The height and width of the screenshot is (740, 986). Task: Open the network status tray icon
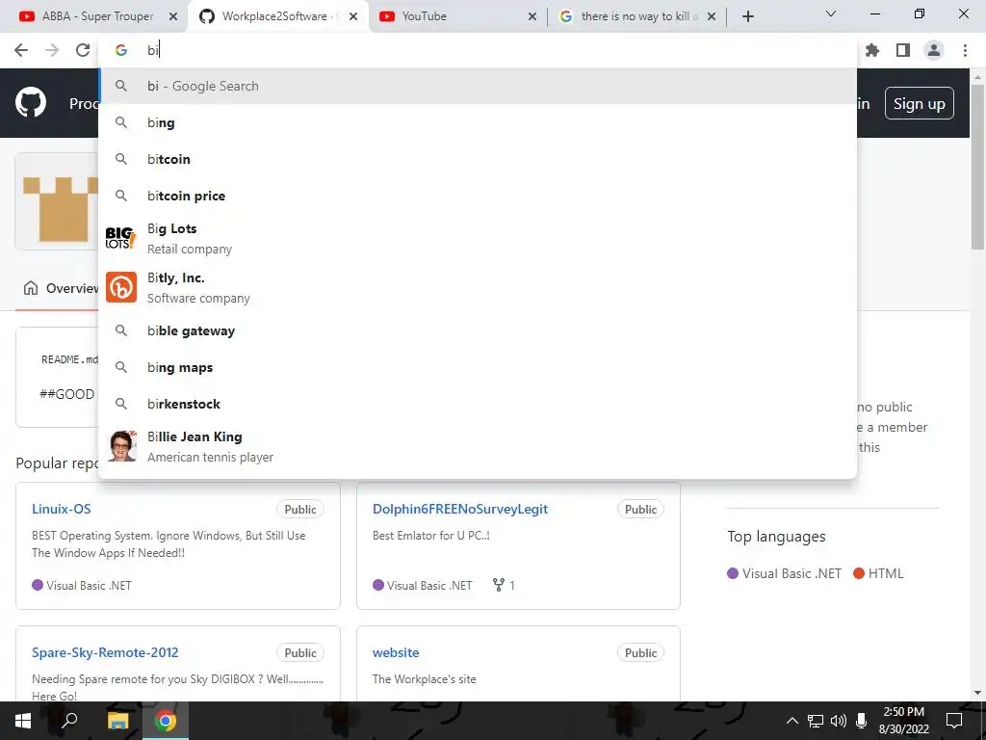coord(816,721)
